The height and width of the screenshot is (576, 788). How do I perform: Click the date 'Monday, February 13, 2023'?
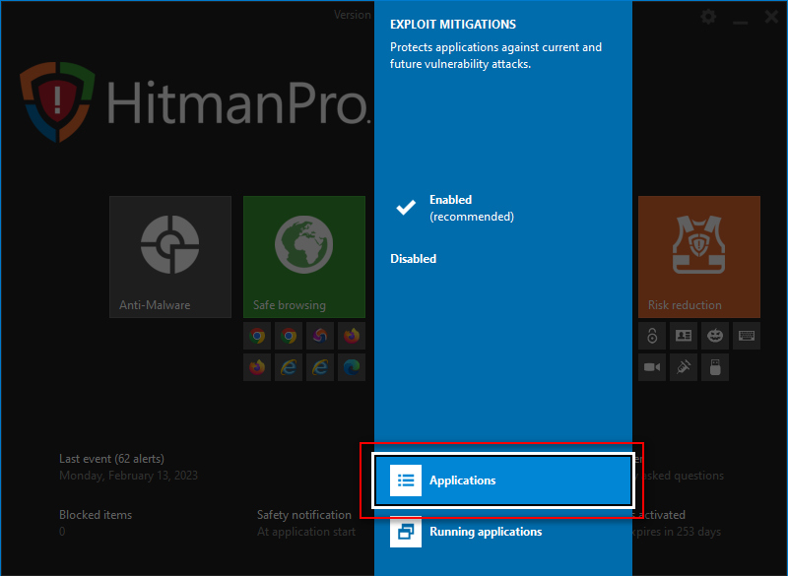[128, 476]
